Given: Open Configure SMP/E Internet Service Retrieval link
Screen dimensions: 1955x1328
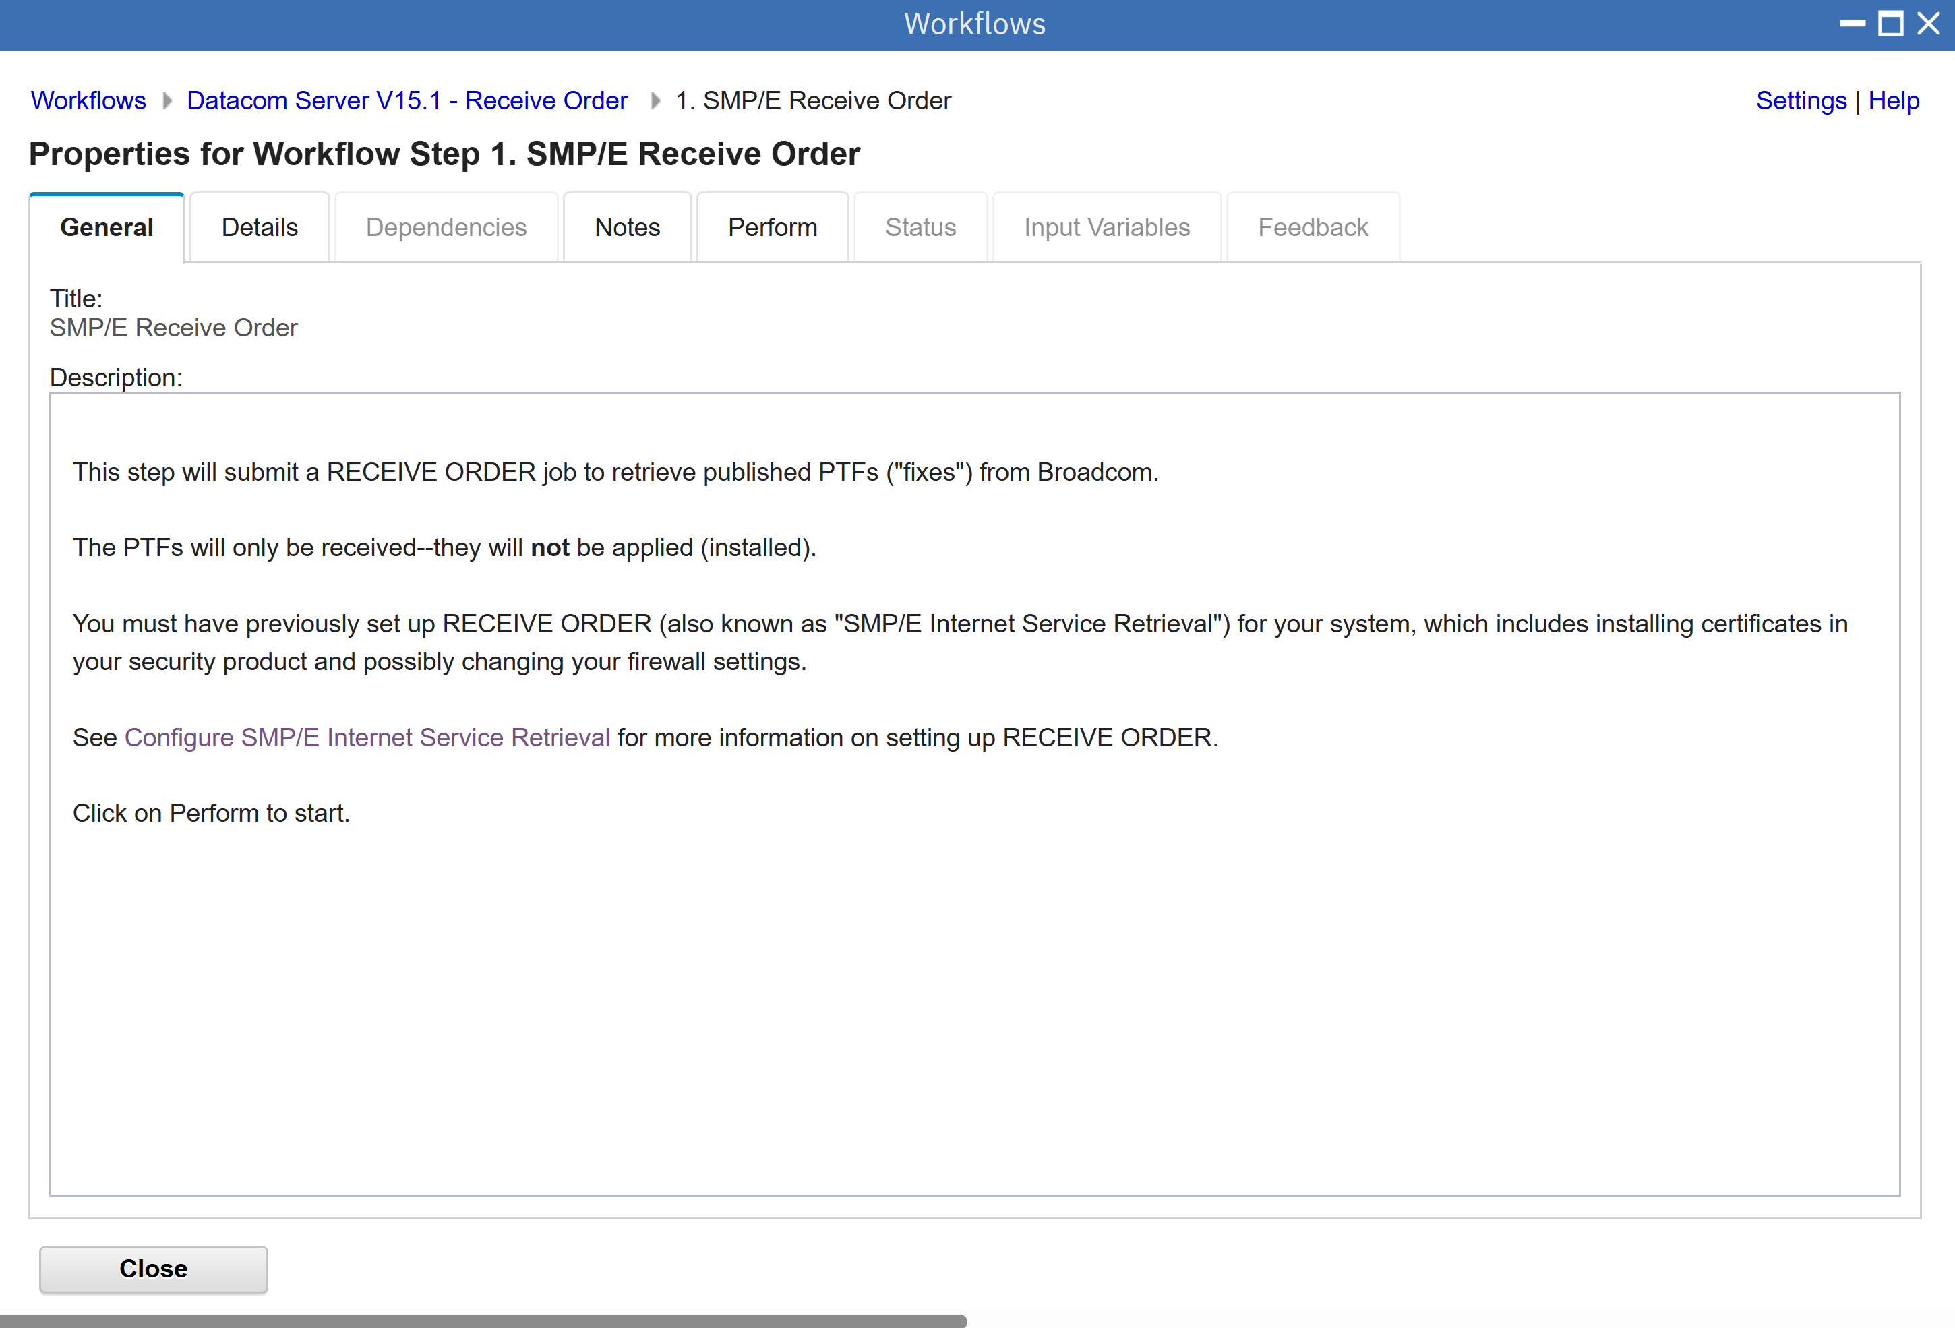Looking at the screenshot, I should click(x=367, y=737).
